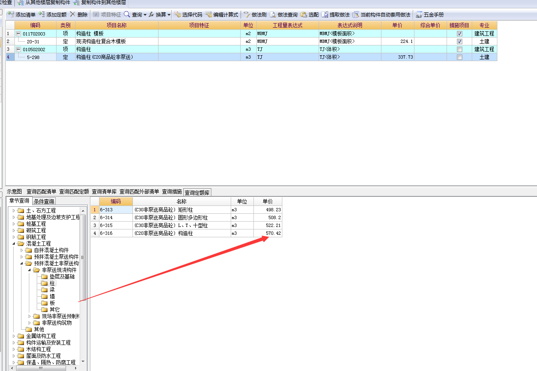Select quota row 6-316 构造柱

click(x=187, y=233)
